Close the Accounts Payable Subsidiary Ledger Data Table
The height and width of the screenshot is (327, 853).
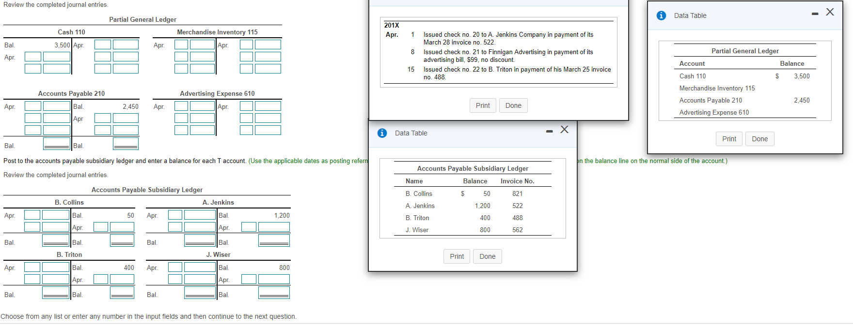point(564,129)
